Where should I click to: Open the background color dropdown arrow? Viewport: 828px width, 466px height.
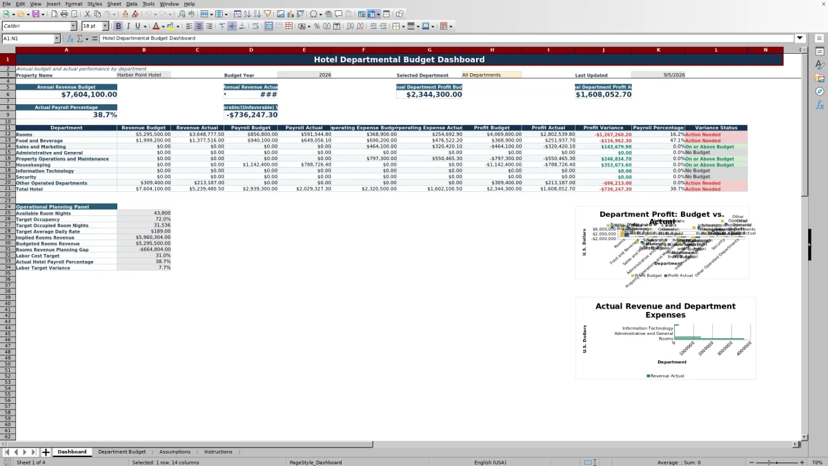[178, 26]
